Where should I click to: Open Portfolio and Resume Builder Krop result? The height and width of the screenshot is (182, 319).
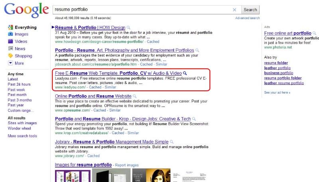[123, 119]
